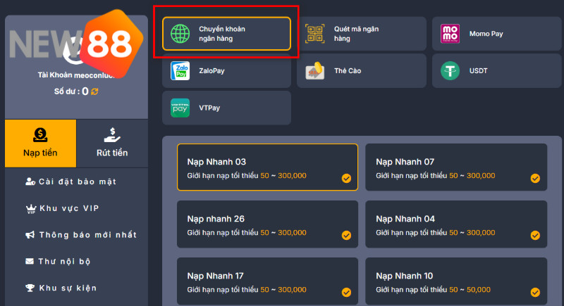Viewport: 564px width, 306px height.
Task: Click the Thẻ Cào card icon
Action: coord(315,71)
